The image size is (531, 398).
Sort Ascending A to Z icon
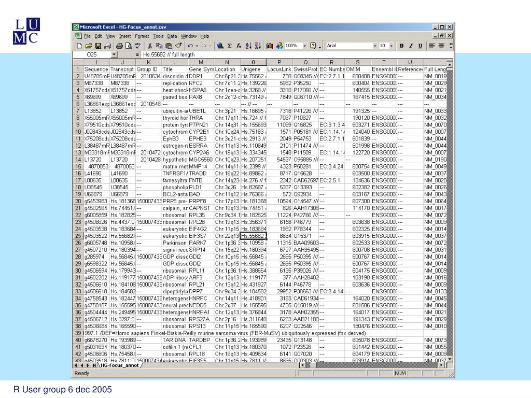point(248,46)
